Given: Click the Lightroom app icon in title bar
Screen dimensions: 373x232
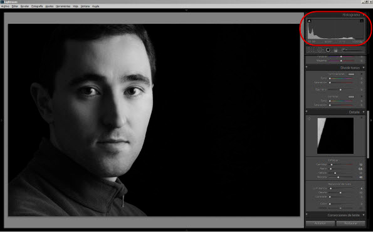Looking at the screenshot, I should click(x=2, y=2).
